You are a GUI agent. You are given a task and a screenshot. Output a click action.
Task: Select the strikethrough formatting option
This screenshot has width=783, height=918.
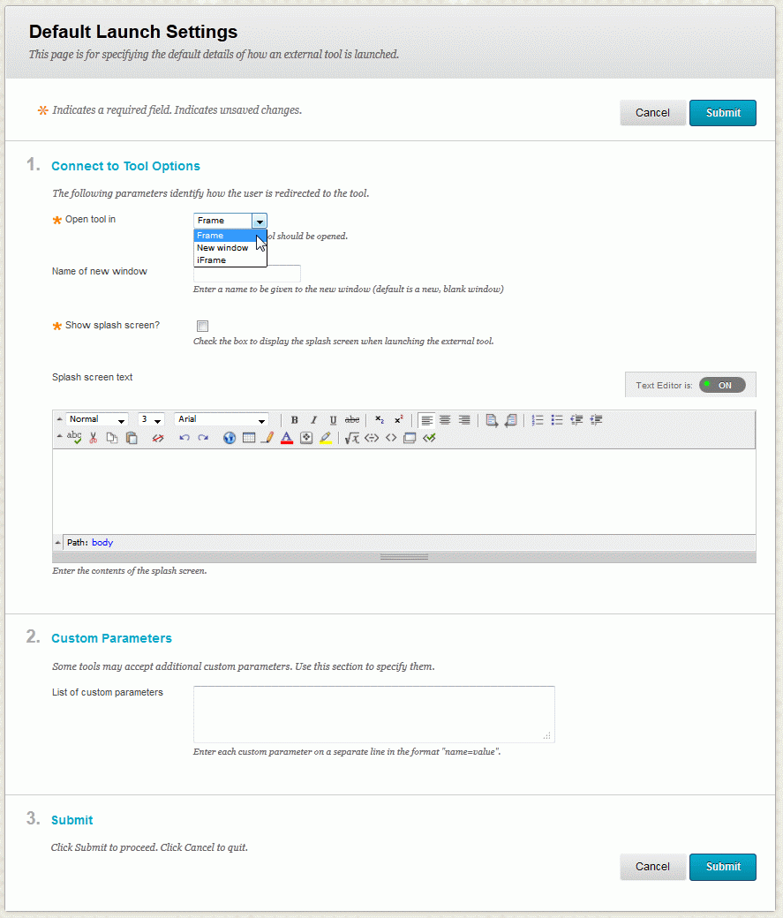coord(350,419)
